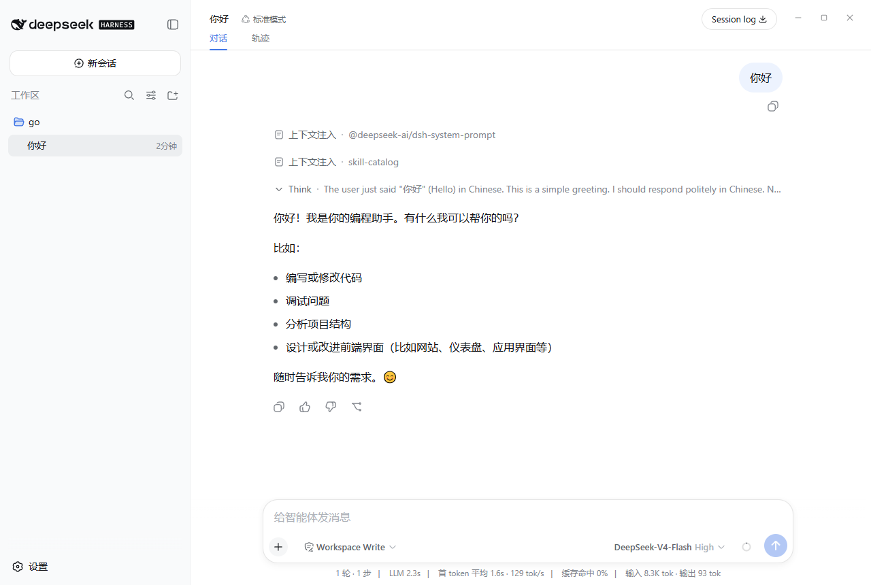Collapse the sidebar panel icon
Viewport: 871px width, 585px height.
pyautogui.click(x=173, y=24)
